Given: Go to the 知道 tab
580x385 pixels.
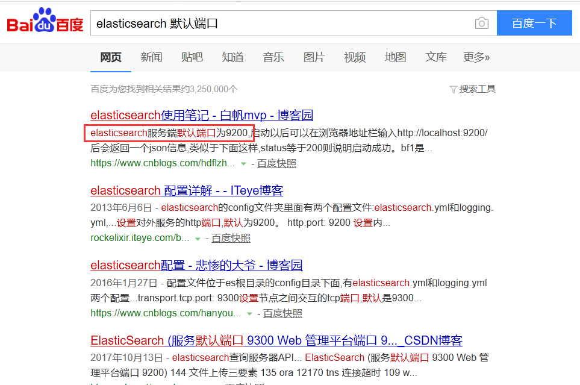Looking at the screenshot, I should coord(232,57).
